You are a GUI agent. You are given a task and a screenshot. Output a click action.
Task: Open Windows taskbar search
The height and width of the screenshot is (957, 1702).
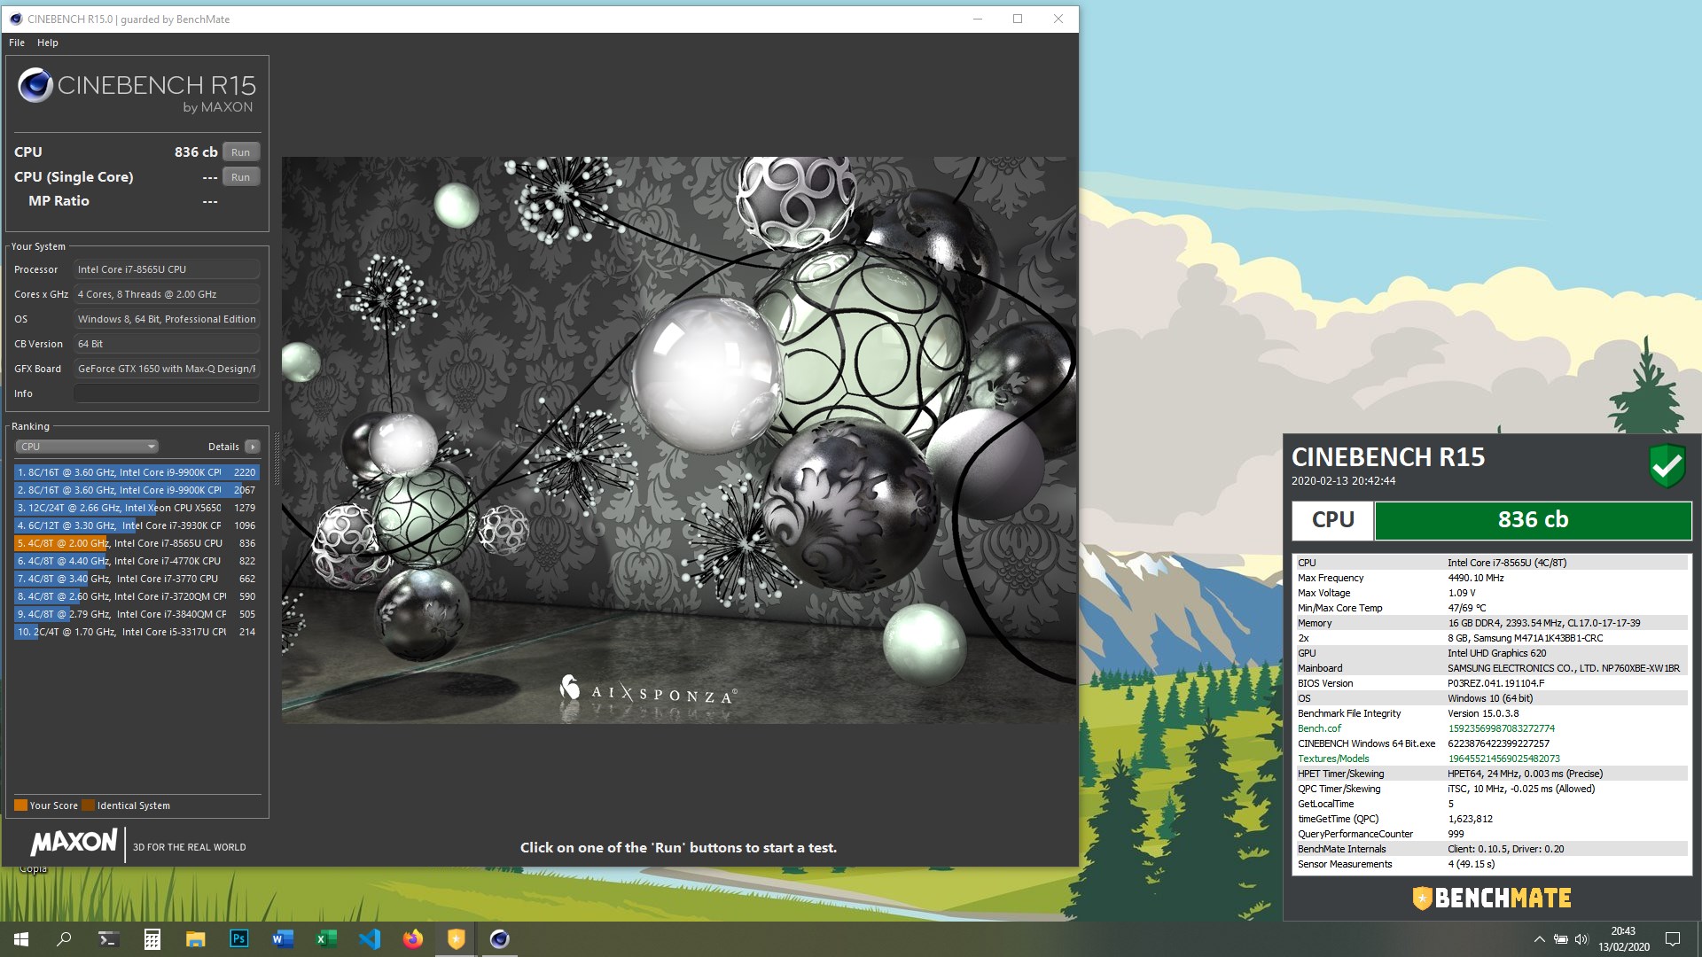pyautogui.click(x=64, y=939)
